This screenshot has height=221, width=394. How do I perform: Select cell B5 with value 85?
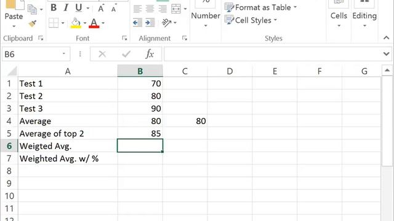[140, 133]
